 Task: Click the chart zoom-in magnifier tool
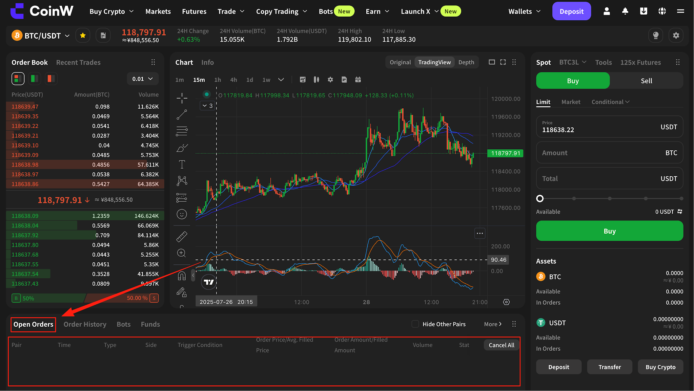(x=182, y=253)
